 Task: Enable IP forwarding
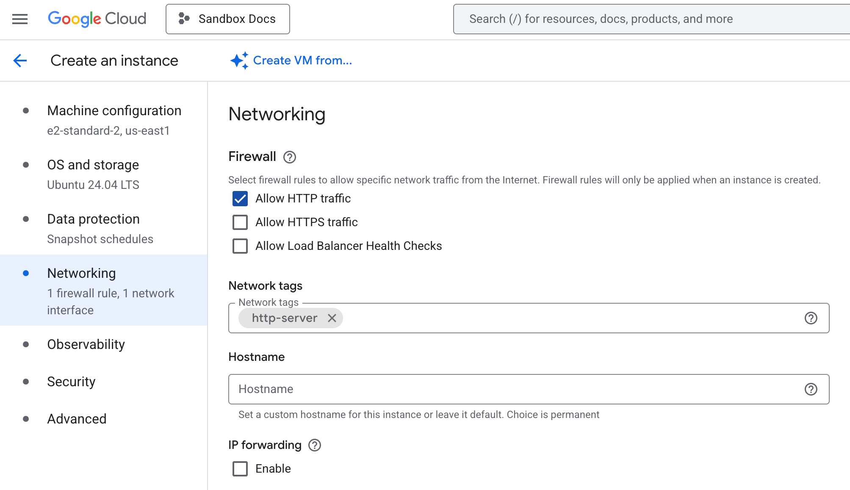(240, 468)
